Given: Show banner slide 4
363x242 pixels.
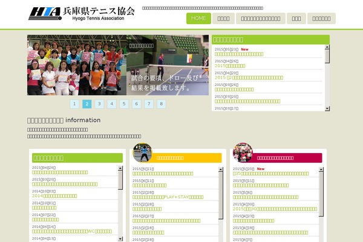Looking at the screenshot, I should (111, 104).
